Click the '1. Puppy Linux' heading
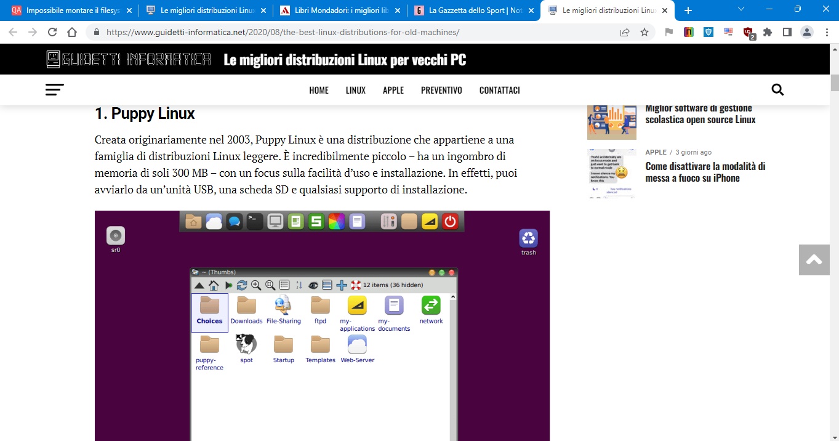The height and width of the screenshot is (441, 839). pyautogui.click(x=145, y=113)
